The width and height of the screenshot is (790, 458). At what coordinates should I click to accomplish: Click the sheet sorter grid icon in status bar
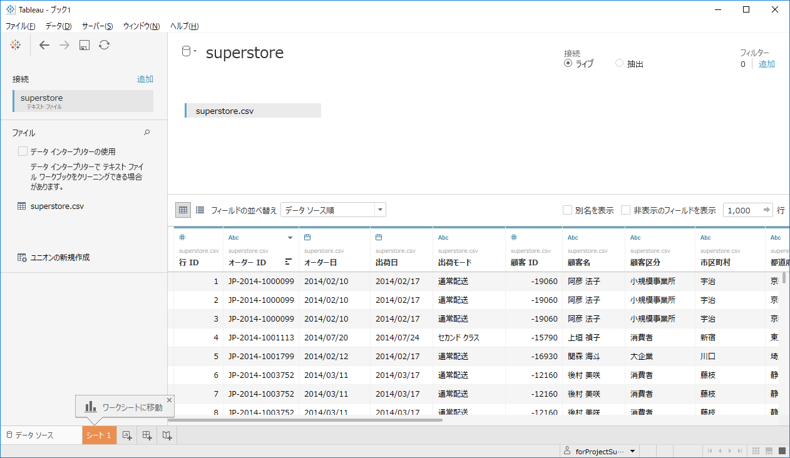(756, 451)
